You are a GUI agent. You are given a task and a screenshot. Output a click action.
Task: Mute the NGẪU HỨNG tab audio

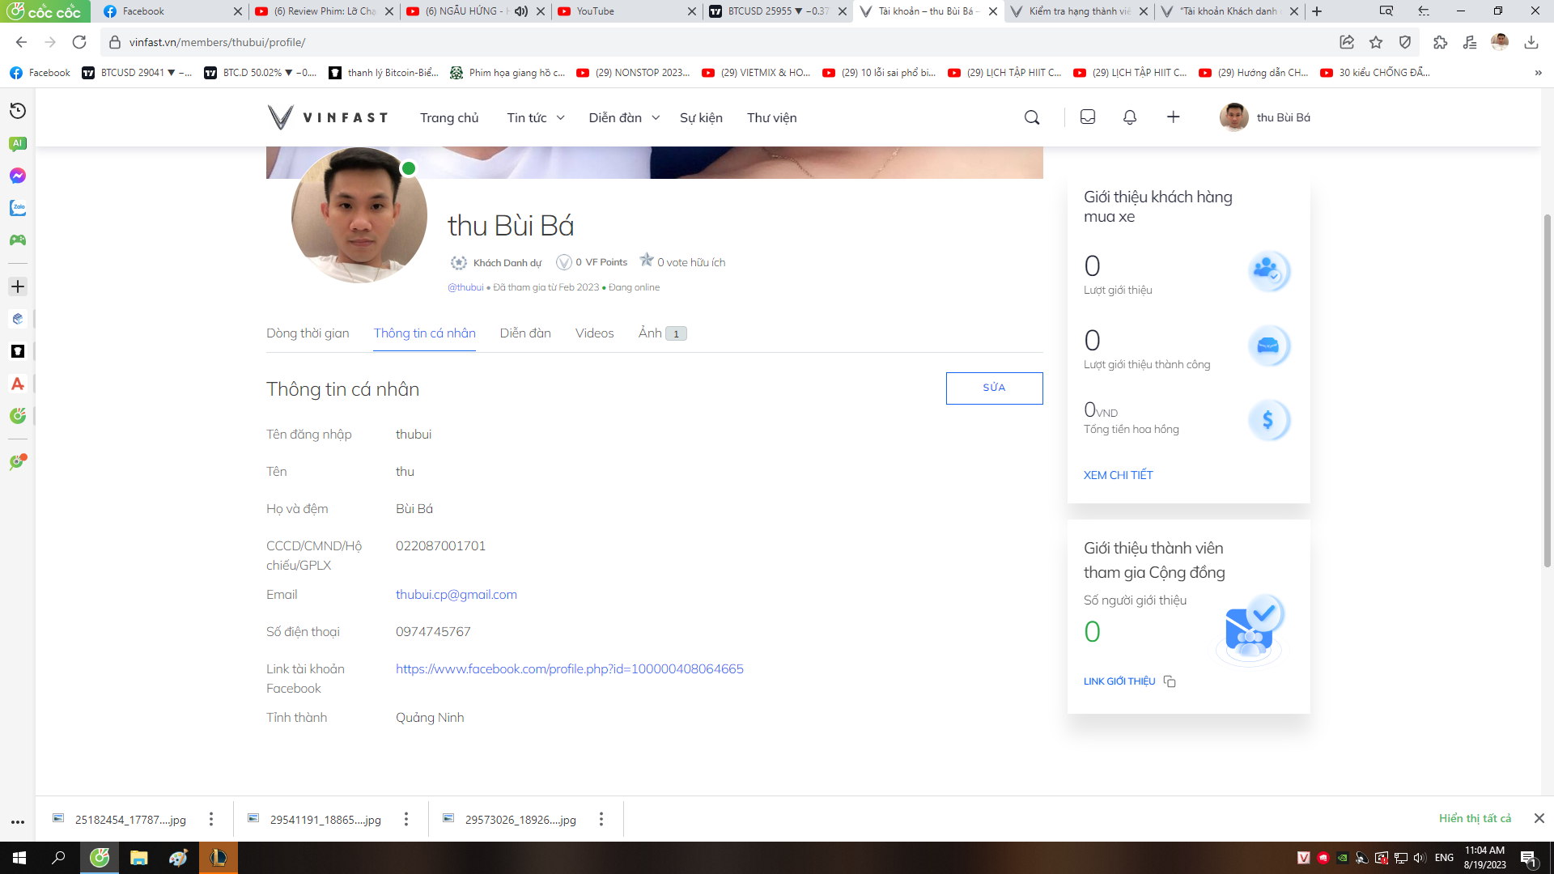(x=521, y=11)
